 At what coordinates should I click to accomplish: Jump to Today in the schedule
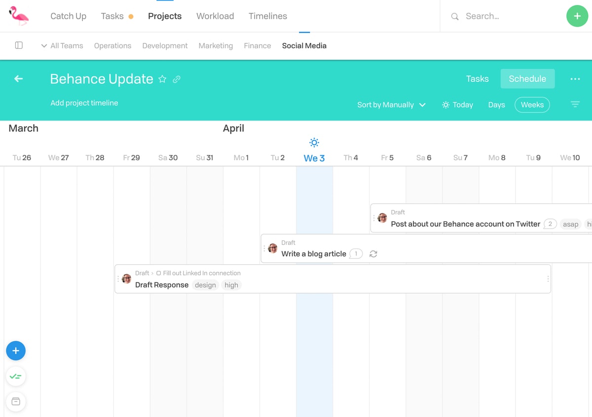[x=457, y=104]
